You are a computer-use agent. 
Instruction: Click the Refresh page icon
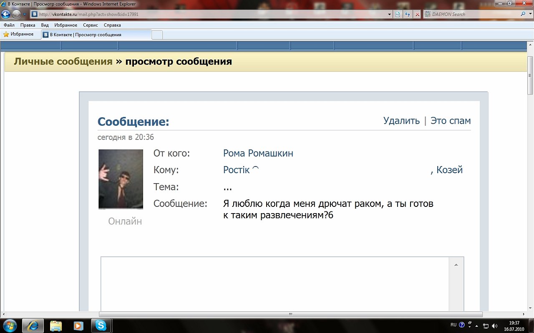click(407, 14)
